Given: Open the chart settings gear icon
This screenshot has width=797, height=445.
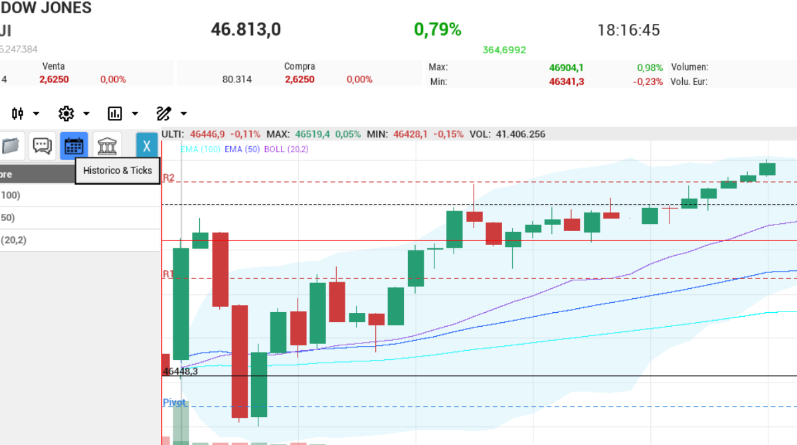Looking at the screenshot, I should (66, 113).
